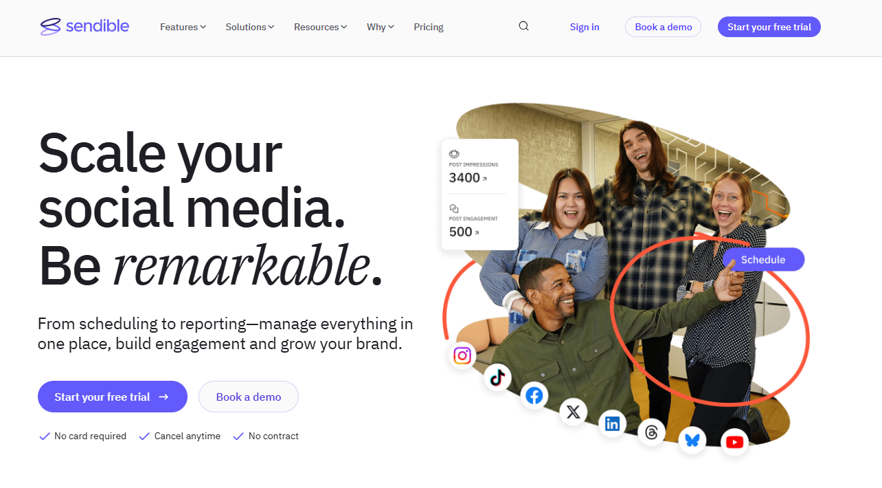This screenshot has width=882, height=488.
Task: Open the Sign in link
Action: (585, 27)
